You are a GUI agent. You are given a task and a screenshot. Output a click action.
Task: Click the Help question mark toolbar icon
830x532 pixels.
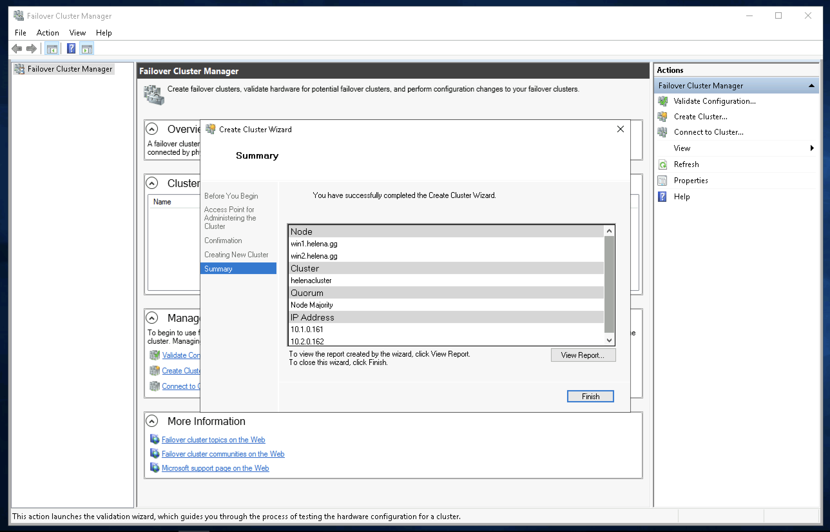coord(71,49)
